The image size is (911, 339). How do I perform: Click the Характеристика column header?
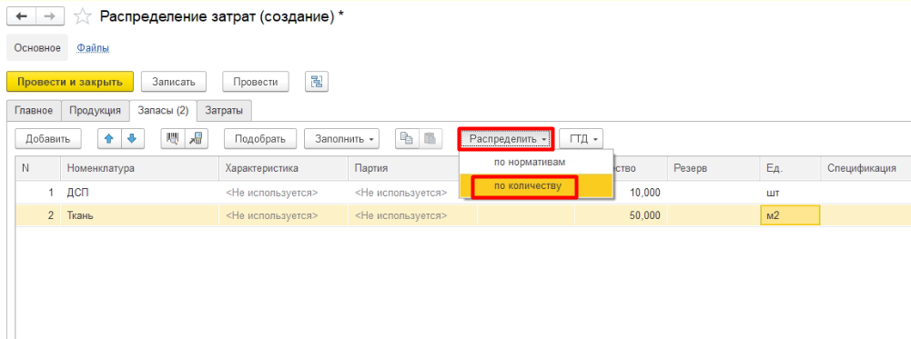pos(284,168)
